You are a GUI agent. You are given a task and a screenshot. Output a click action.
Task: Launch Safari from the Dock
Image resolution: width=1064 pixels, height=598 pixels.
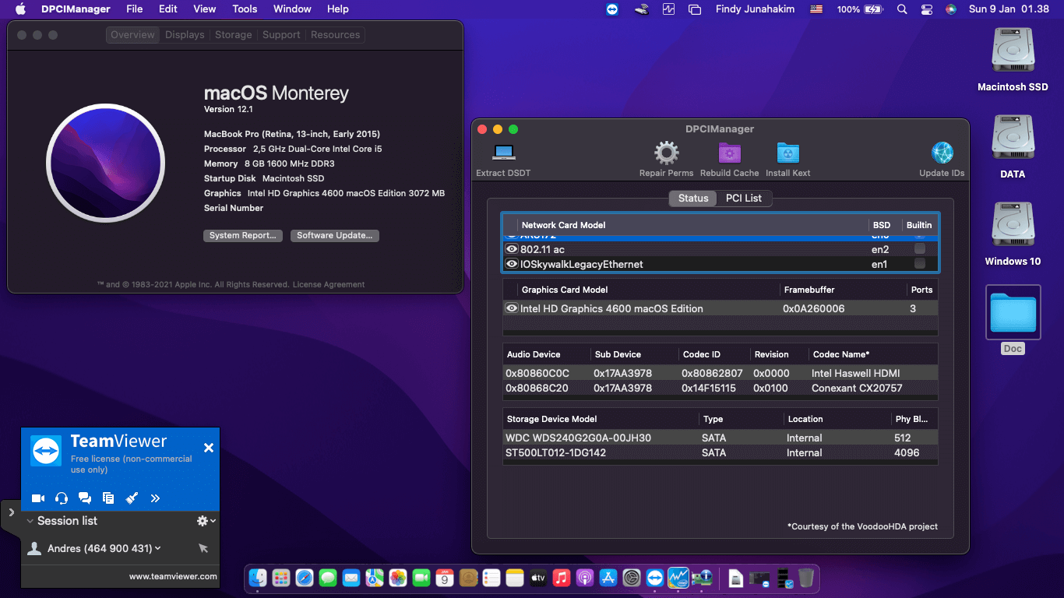(x=305, y=578)
